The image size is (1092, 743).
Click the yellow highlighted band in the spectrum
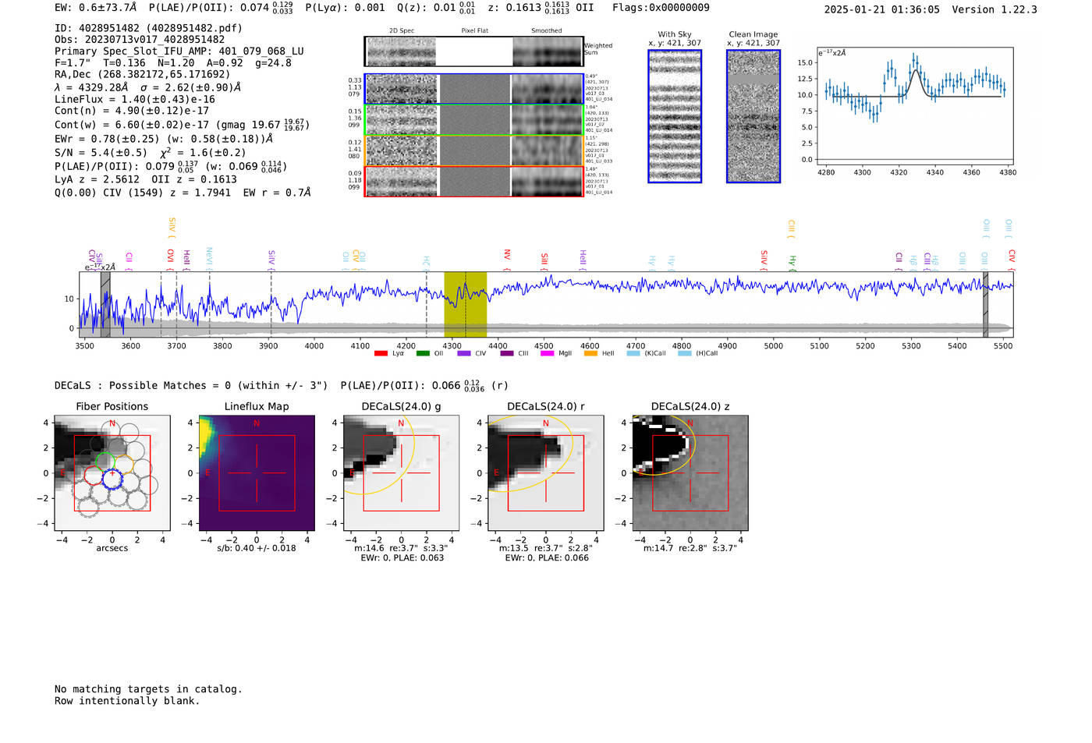(465, 304)
